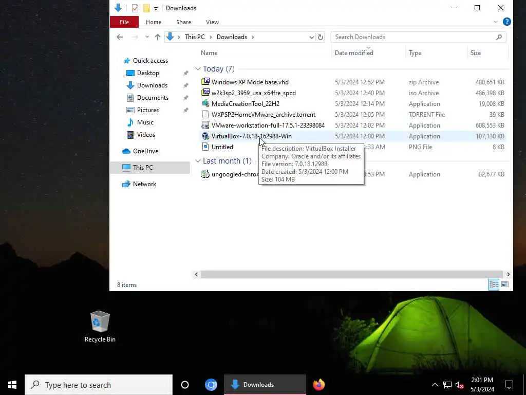Select Network in the navigation pane
The height and width of the screenshot is (395, 526).
tap(144, 184)
